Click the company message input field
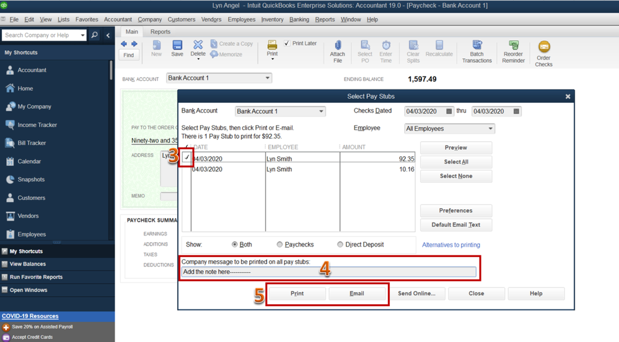Image resolution: width=619 pixels, height=342 pixels. (x=328, y=272)
